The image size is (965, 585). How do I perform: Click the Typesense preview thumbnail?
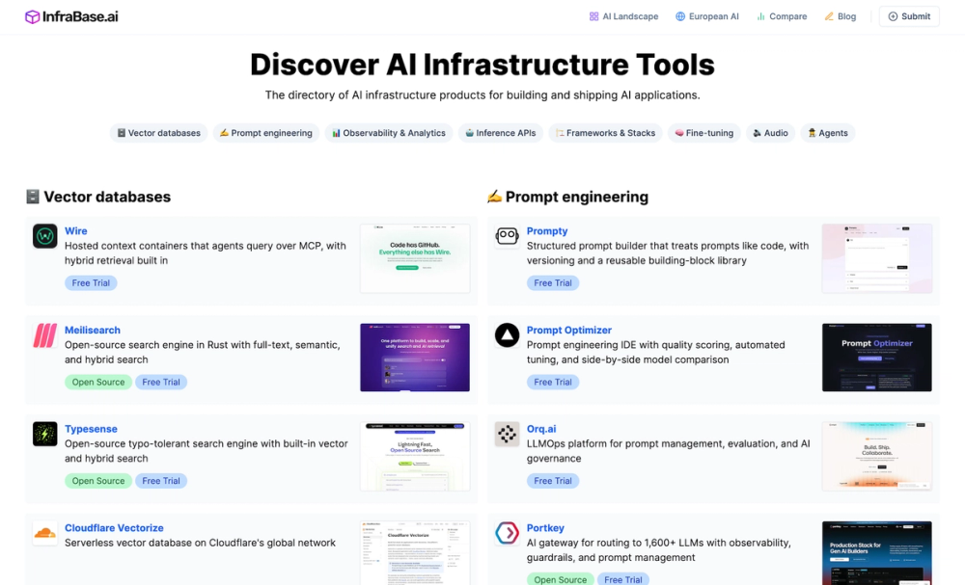point(415,456)
